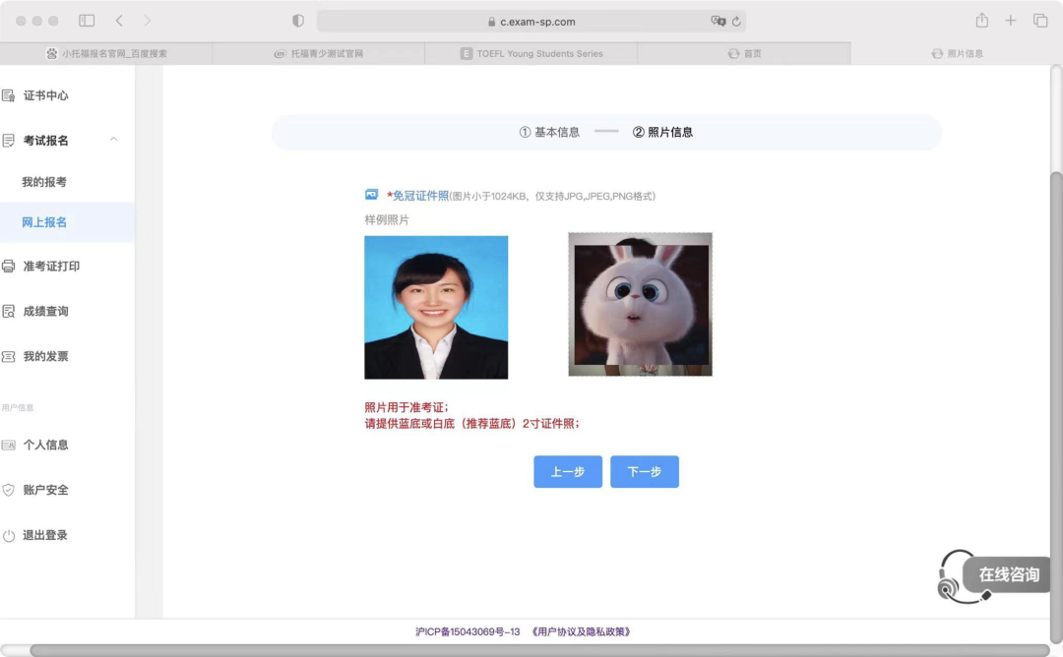Switch to 小托福报名官网_百度搜索 tab

106,53
